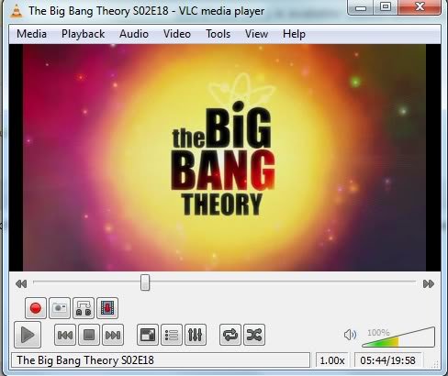Screen dimensions: 448x376
Task: Open the Tools menu
Action: [x=218, y=34]
